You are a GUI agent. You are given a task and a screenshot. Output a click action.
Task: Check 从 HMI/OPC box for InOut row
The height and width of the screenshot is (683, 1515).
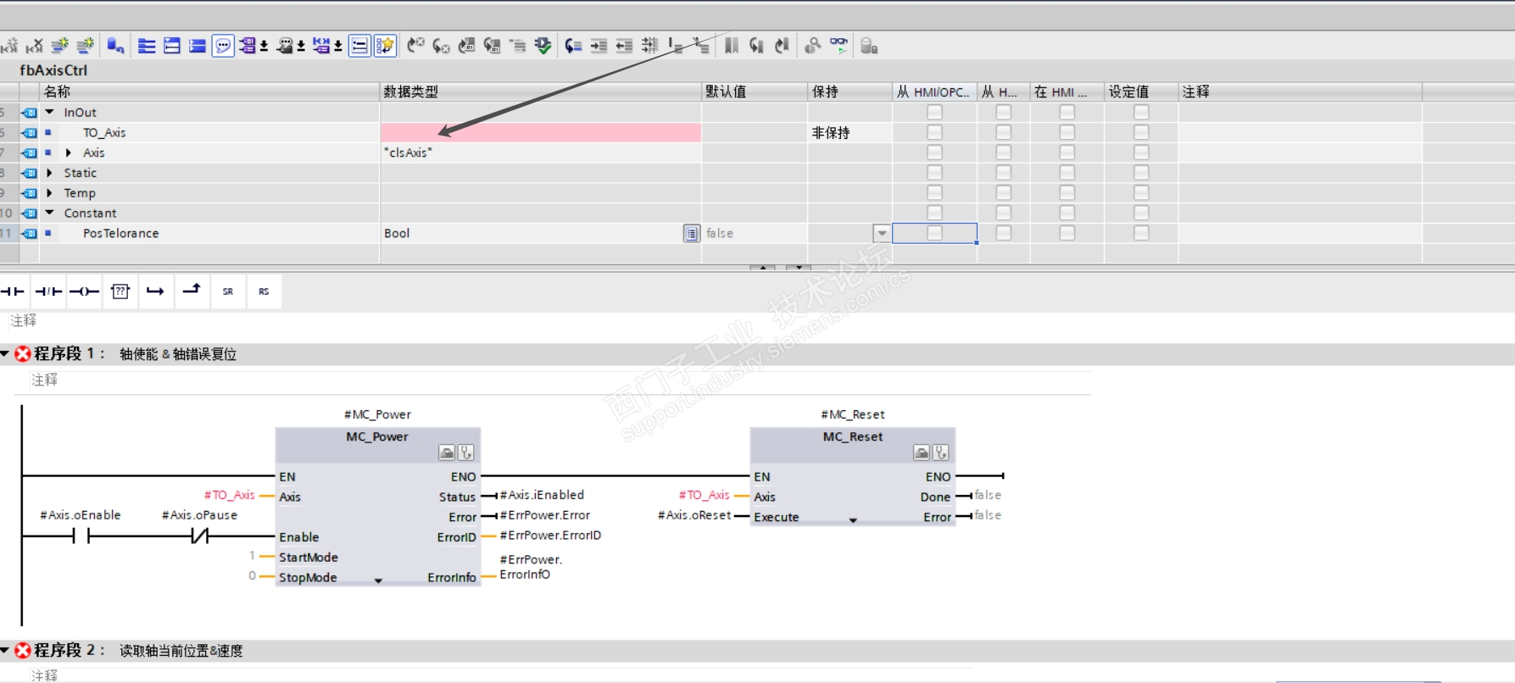pos(934,112)
